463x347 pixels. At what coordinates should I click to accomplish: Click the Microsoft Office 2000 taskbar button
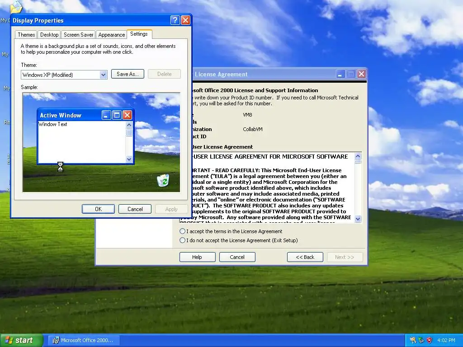pos(83,340)
